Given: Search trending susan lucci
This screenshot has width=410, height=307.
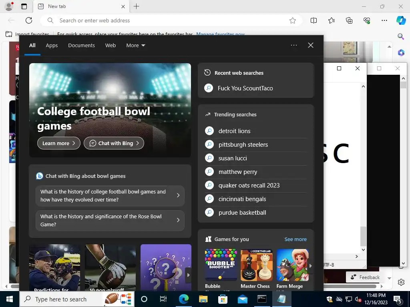Looking at the screenshot, I should point(256,158).
